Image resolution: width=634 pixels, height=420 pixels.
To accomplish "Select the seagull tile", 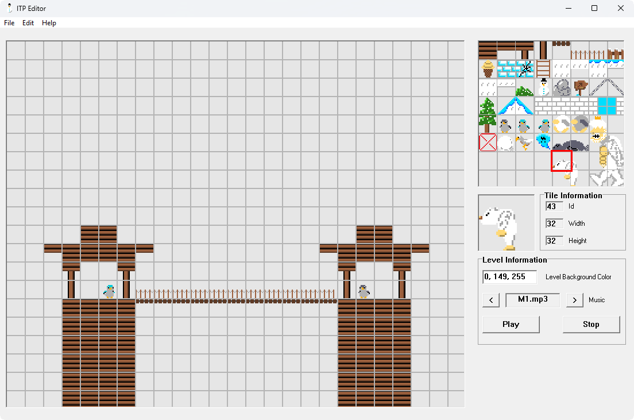I will 524,143.
